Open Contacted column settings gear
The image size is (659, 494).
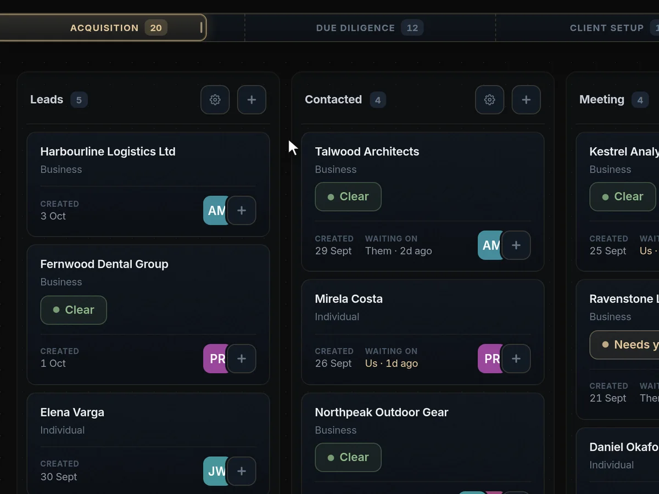pos(490,100)
